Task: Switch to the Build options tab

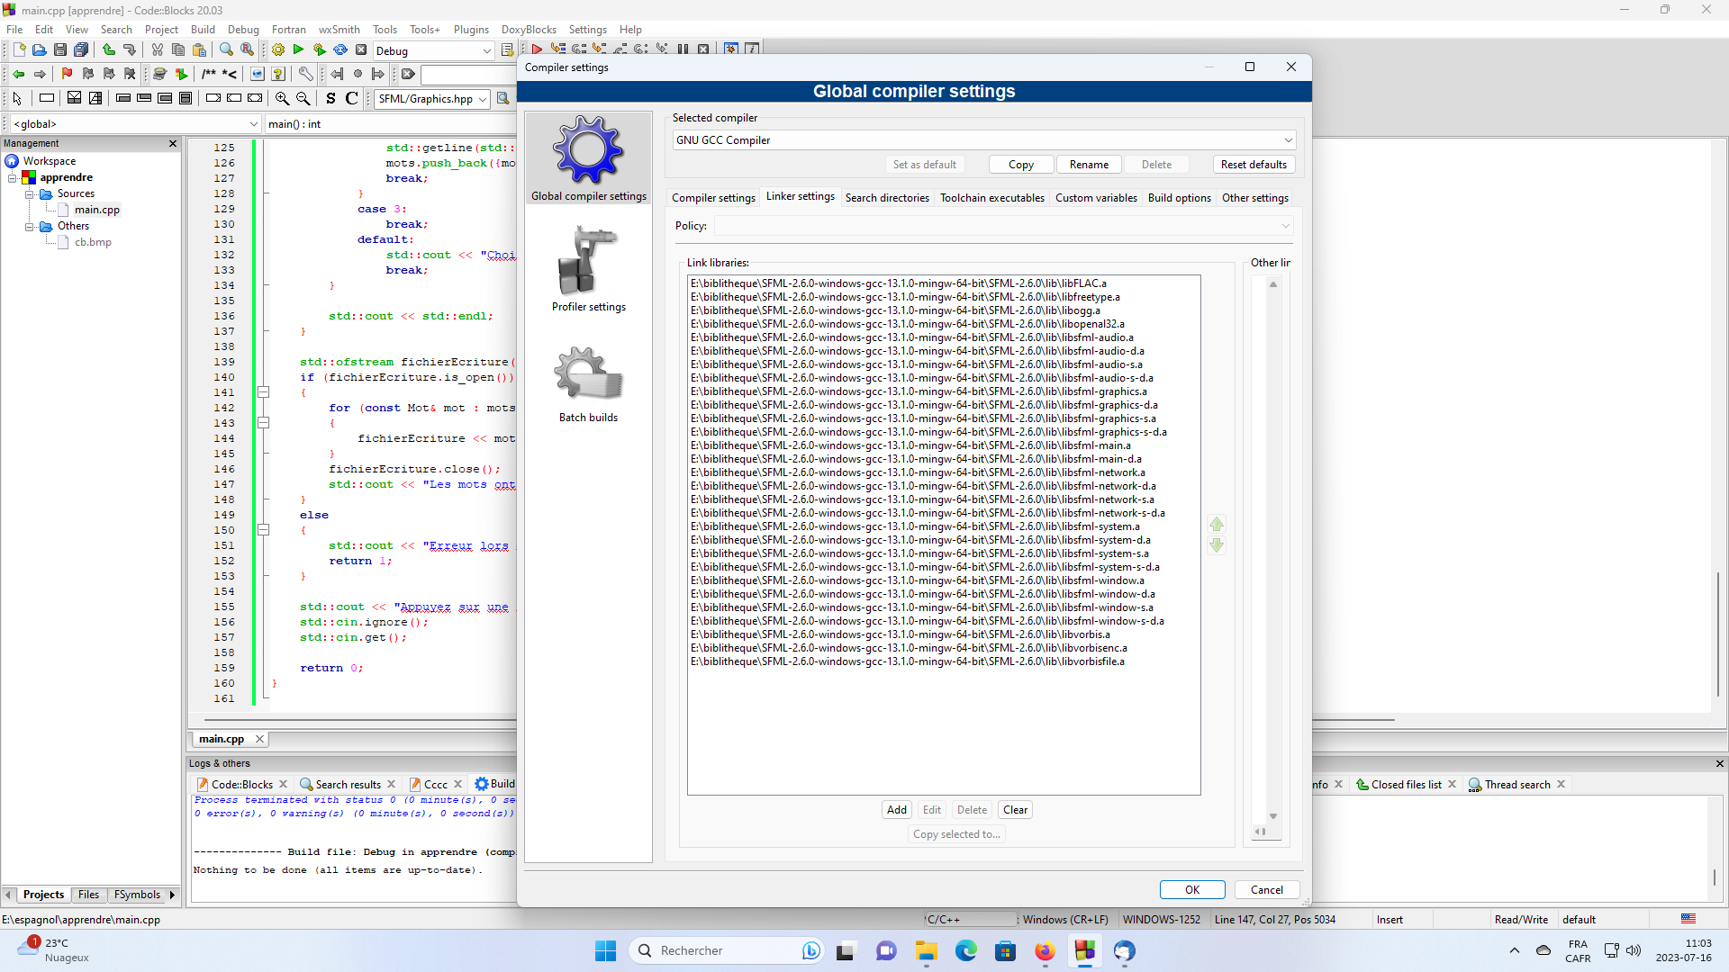Action: pos(1179,198)
